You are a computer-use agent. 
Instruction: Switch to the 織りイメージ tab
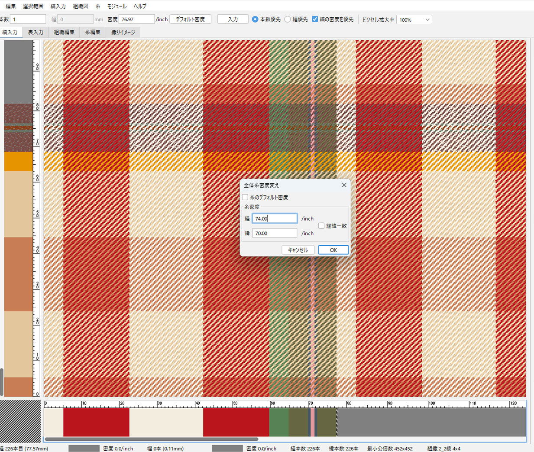point(123,32)
